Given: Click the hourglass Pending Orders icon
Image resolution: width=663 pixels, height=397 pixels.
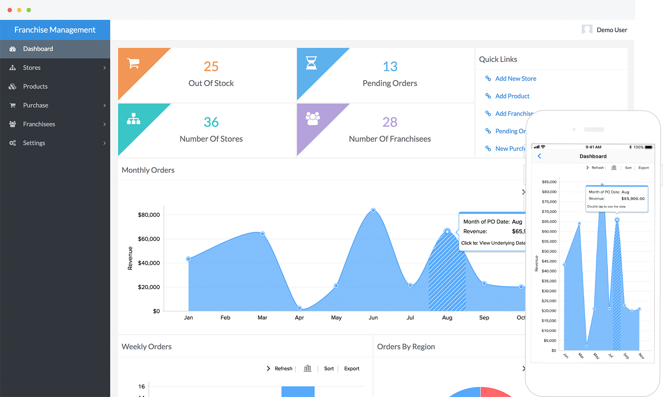Looking at the screenshot, I should coord(311,63).
